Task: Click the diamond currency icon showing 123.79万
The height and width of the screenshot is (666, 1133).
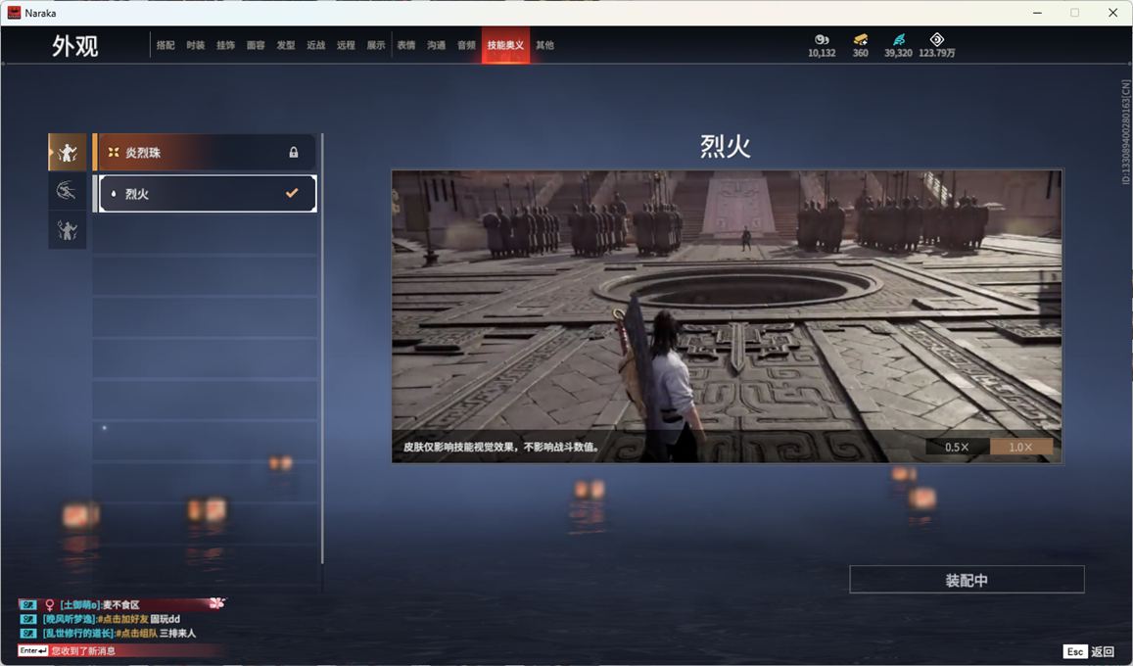Action: pos(936,39)
